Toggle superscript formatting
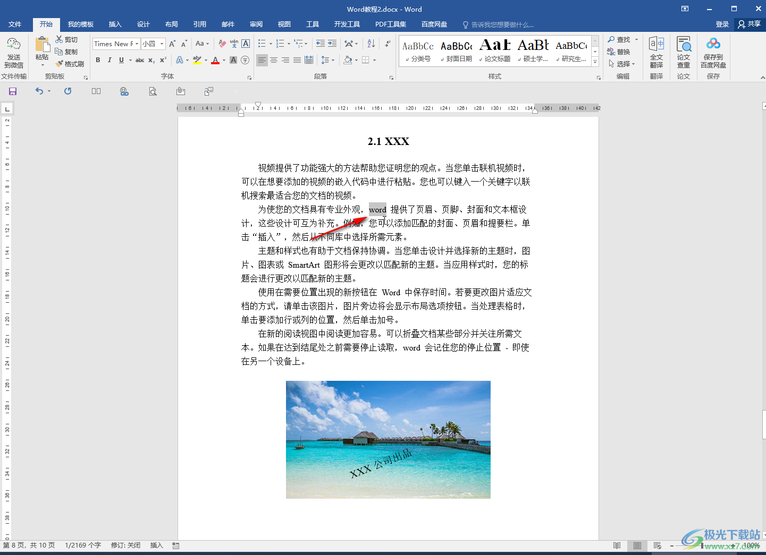The height and width of the screenshot is (555, 766). [163, 60]
